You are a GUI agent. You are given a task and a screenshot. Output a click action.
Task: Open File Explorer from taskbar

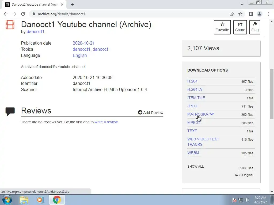(24, 200)
